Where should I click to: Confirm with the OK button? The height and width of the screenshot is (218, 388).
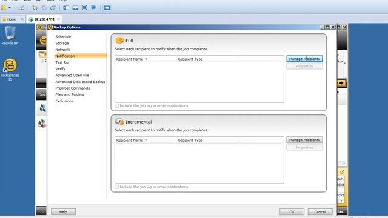tap(292, 212)
